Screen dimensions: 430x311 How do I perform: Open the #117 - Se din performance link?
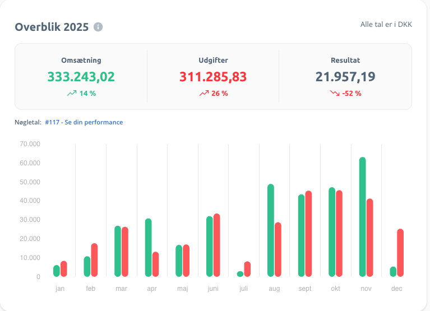click(x=84, y=122)
